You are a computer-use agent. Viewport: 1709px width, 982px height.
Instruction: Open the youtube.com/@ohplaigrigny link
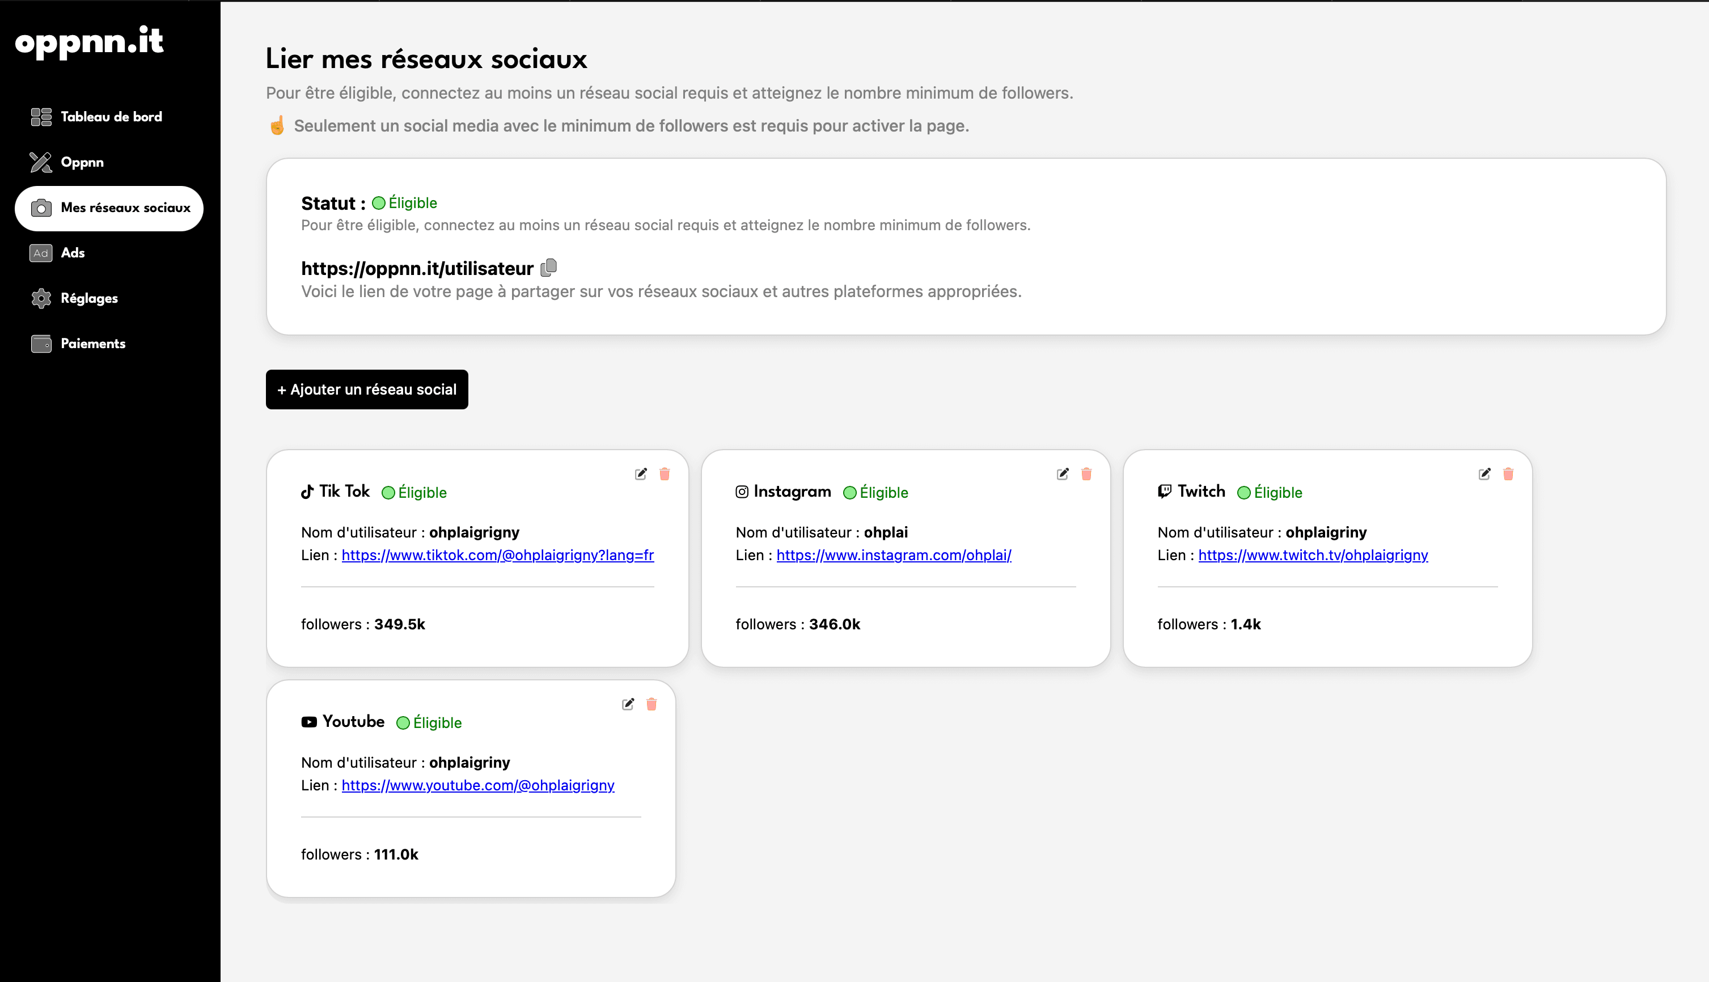[x=477, y=785]
